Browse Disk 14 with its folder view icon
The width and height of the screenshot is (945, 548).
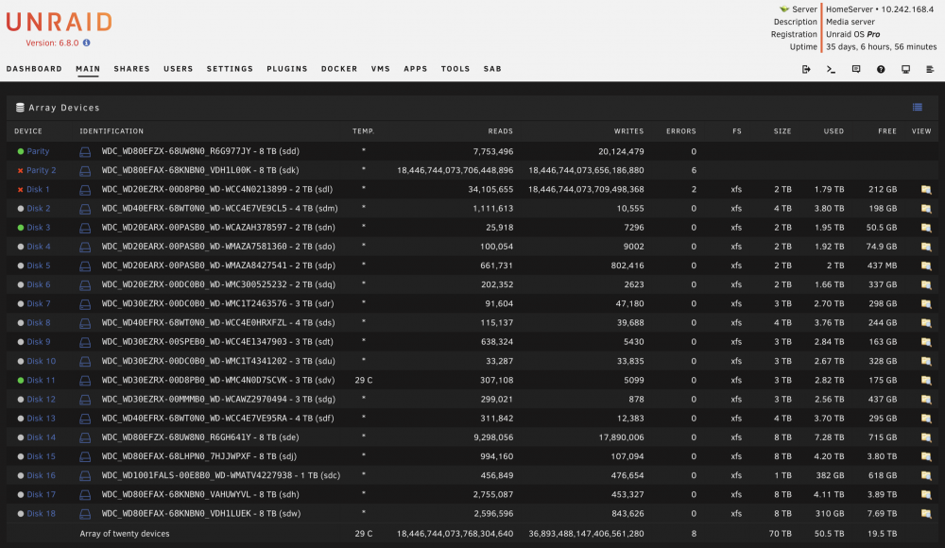point(926,437)
